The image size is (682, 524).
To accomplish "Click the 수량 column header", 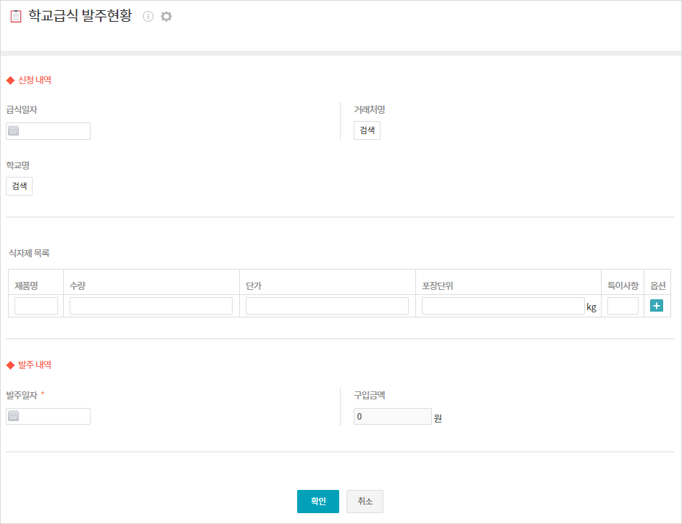I will point(78,286).
